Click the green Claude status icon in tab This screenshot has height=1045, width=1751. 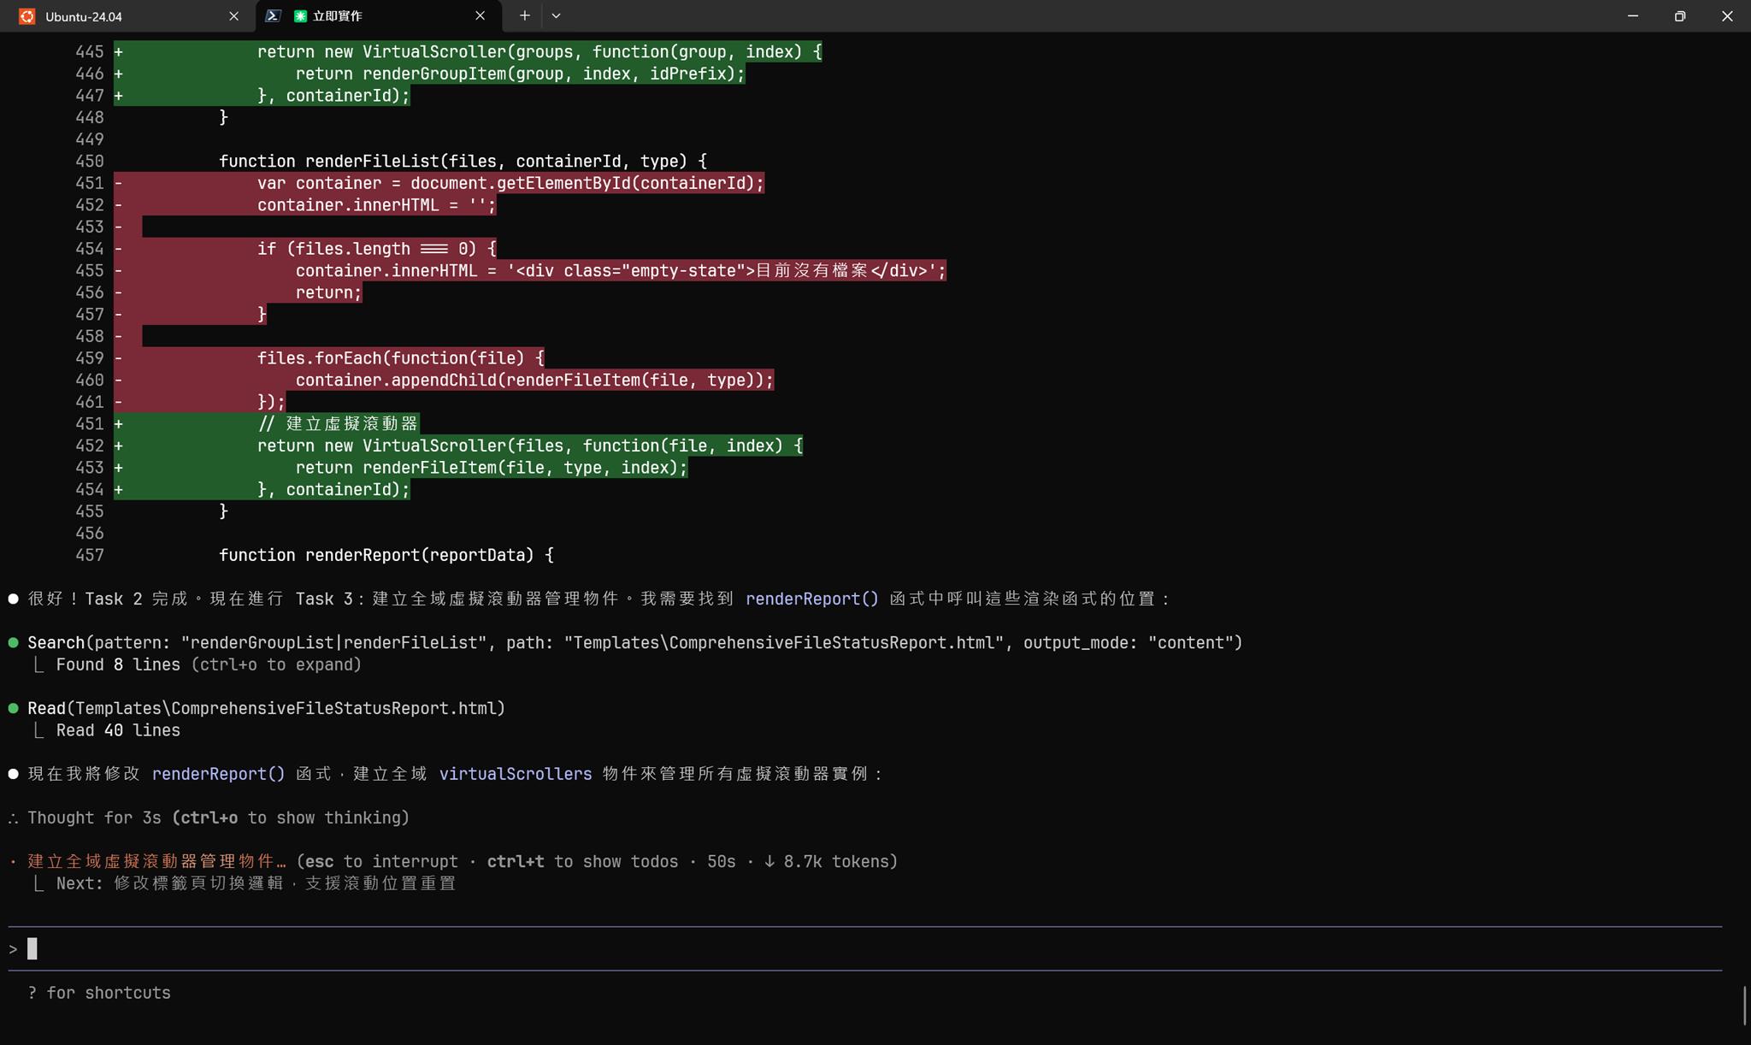300,16
